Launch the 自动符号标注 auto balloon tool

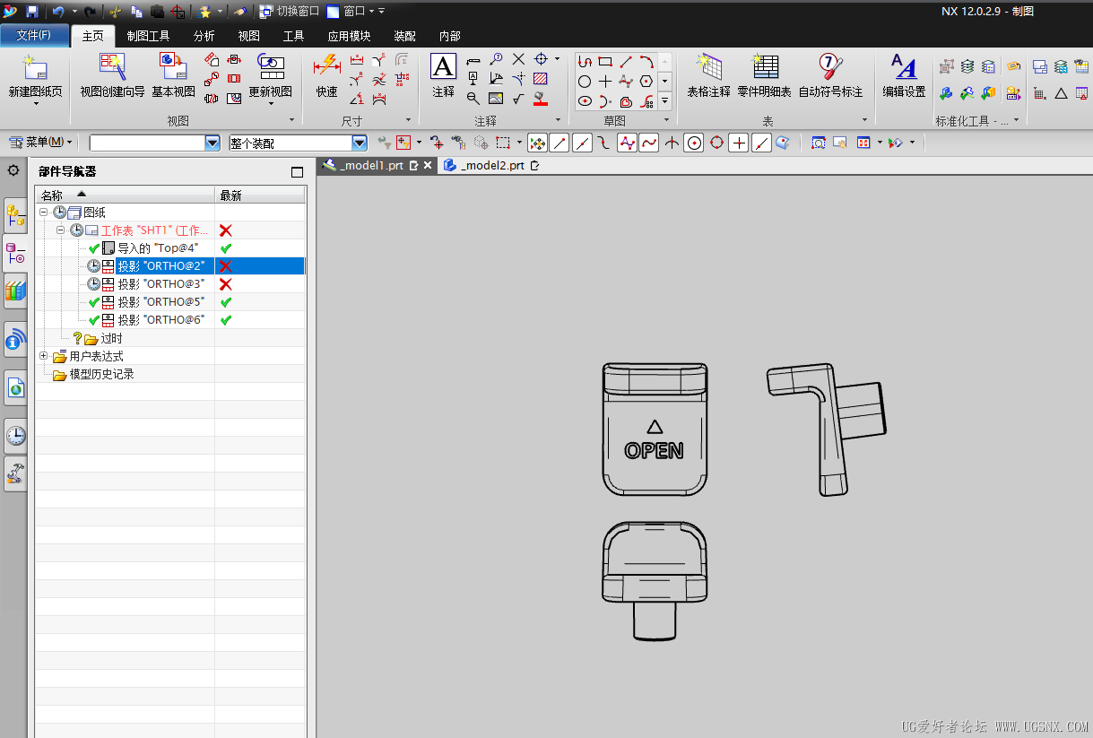coord(830,68)
